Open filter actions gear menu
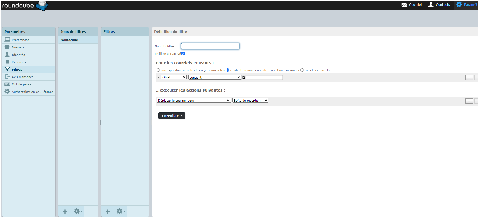This screenshot has width=479, height=218. 121,211
